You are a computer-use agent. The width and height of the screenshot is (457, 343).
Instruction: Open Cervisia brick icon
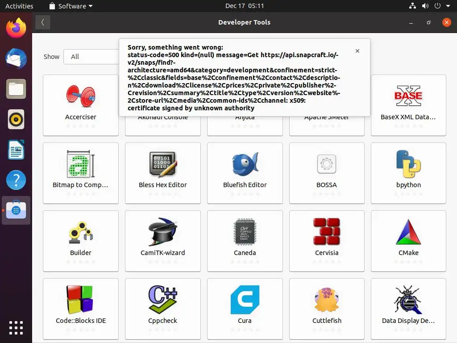(326, 232)
